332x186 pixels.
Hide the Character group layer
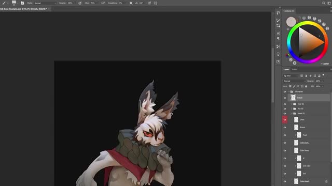click(x=285, y=92)
